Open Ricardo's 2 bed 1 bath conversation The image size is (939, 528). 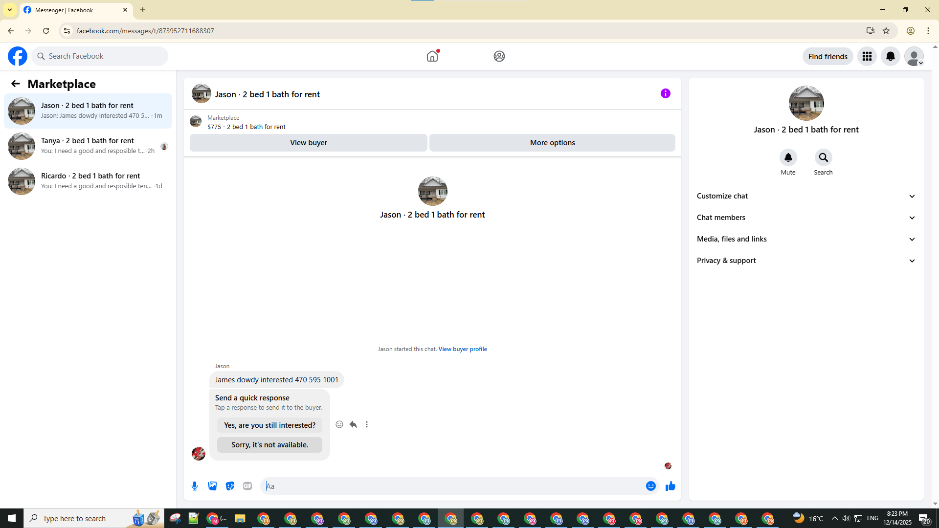pyautogui.click(x=88, y=181)
